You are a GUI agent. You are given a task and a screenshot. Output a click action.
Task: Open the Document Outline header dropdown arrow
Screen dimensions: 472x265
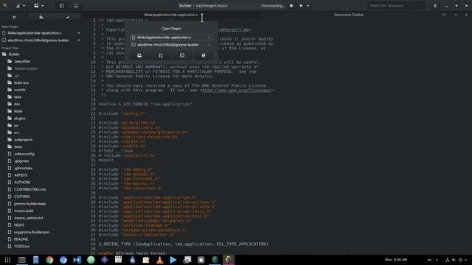pos(456,15)
